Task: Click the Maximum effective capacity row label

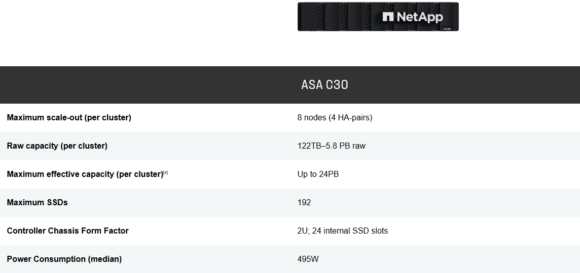Action: coord(85,174)
